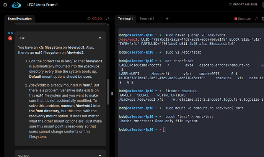Switch to Terminal 2 tab
This screenshot has height=157, width=264.
147,18
